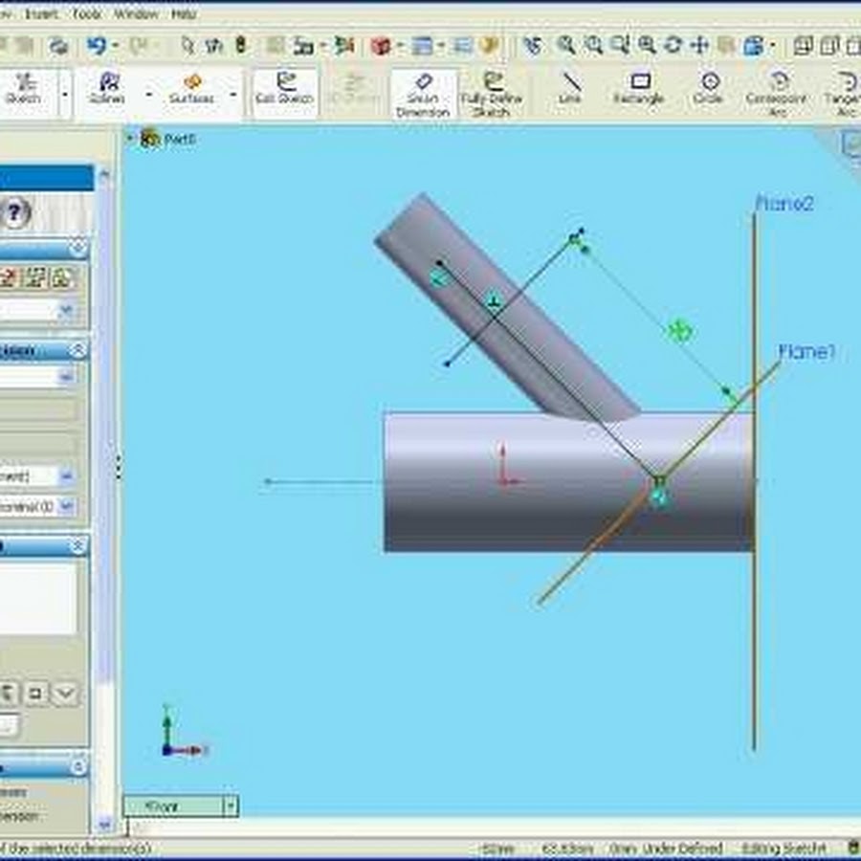Open the dropdown arrow next to Surfaces

(232, 95)
